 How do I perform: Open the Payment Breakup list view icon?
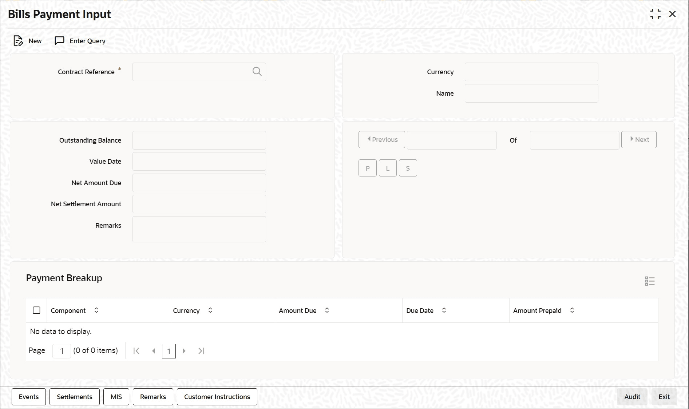point(650,281)
